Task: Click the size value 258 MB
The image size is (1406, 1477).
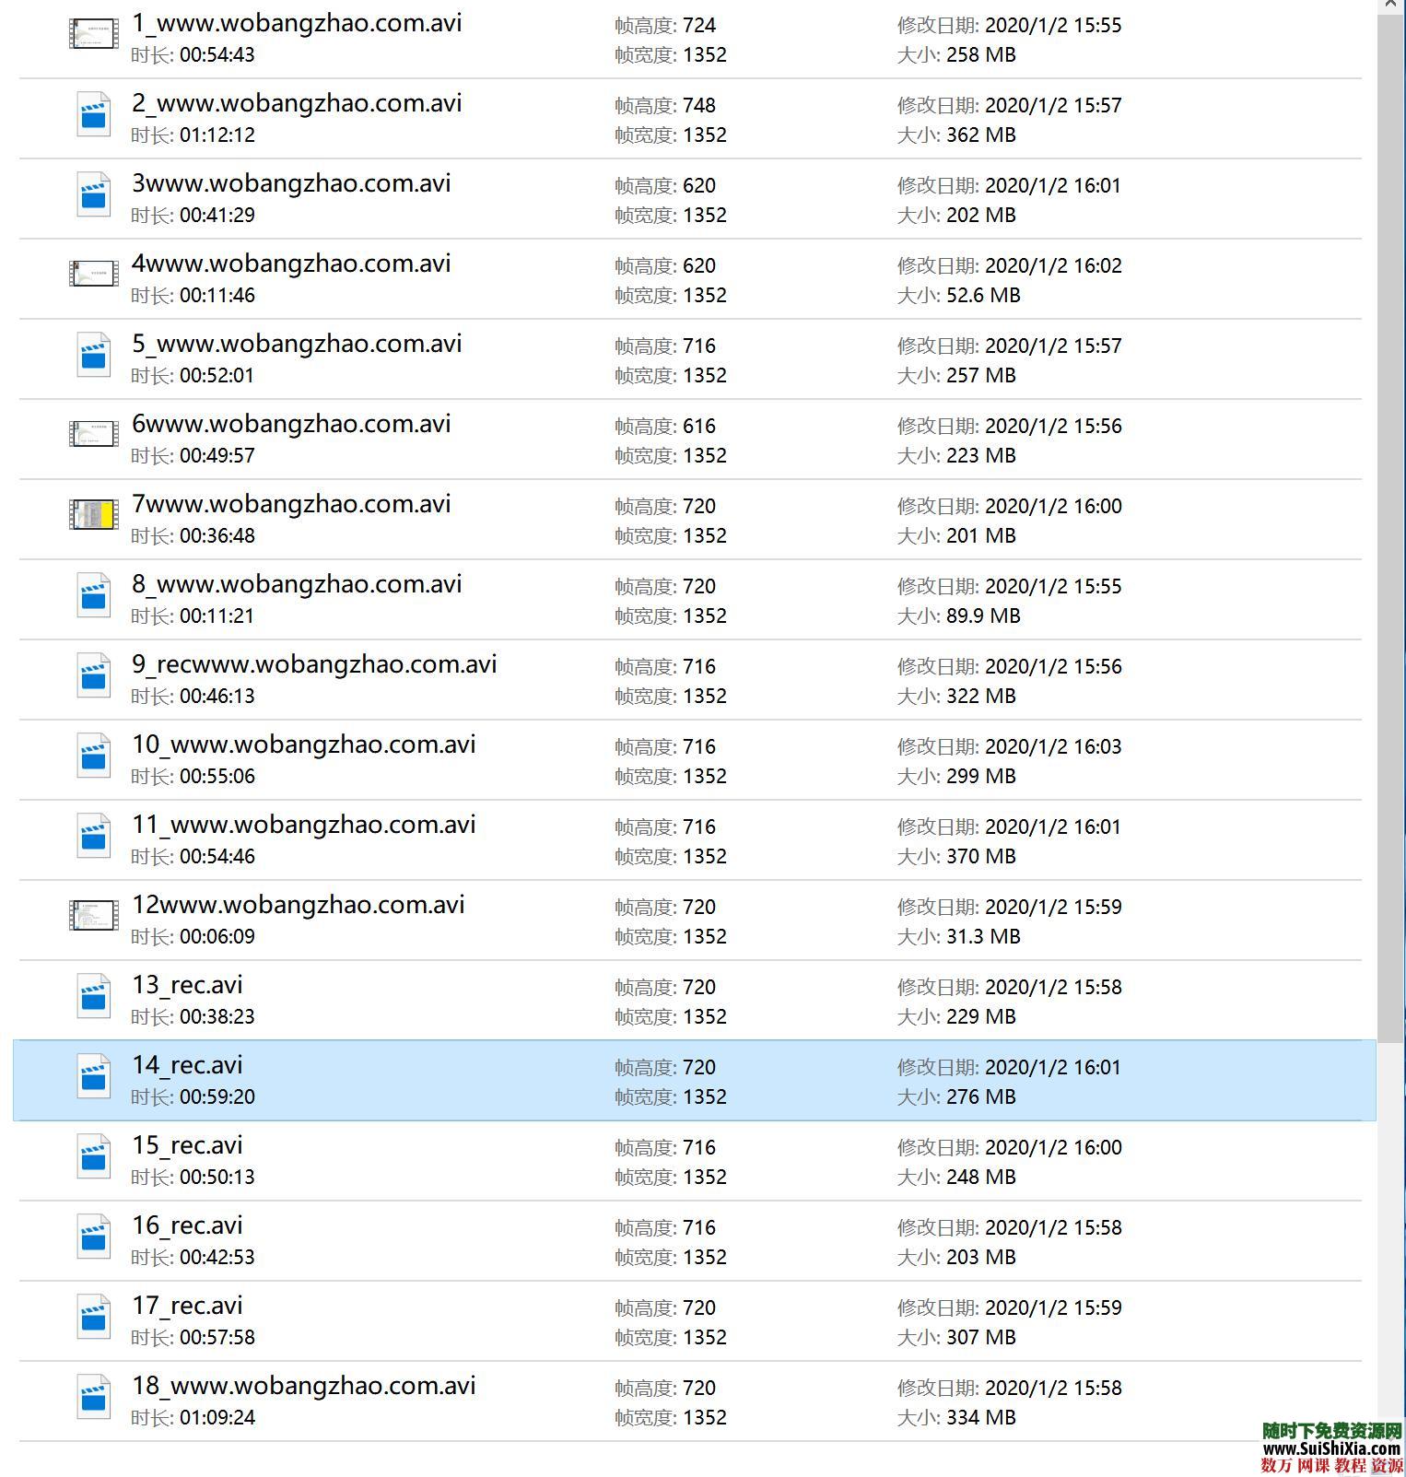Action: pos(981,55)
